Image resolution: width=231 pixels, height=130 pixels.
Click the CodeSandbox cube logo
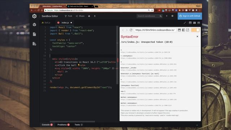34,16
